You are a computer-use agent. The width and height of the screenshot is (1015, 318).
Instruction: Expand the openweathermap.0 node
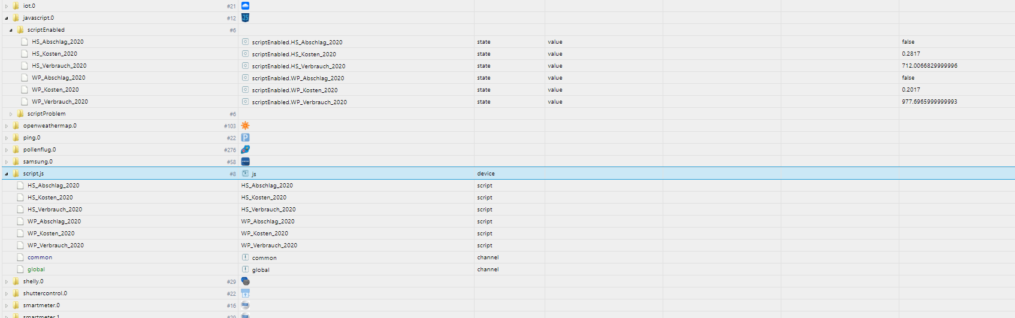tap(7, 126)
